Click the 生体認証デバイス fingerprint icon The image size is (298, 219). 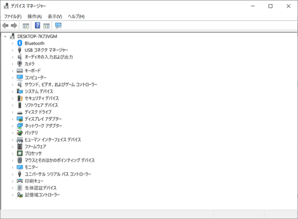click(x=20, y=188)
